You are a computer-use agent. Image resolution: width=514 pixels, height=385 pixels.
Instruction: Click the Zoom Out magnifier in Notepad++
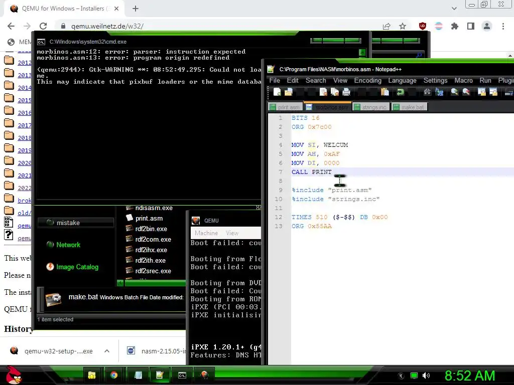(x=466, y=92)
